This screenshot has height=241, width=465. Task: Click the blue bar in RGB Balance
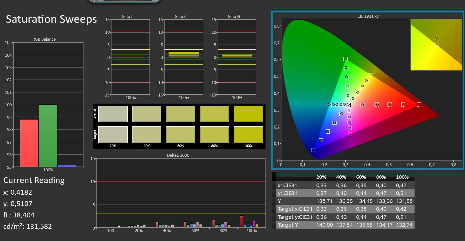67,166
